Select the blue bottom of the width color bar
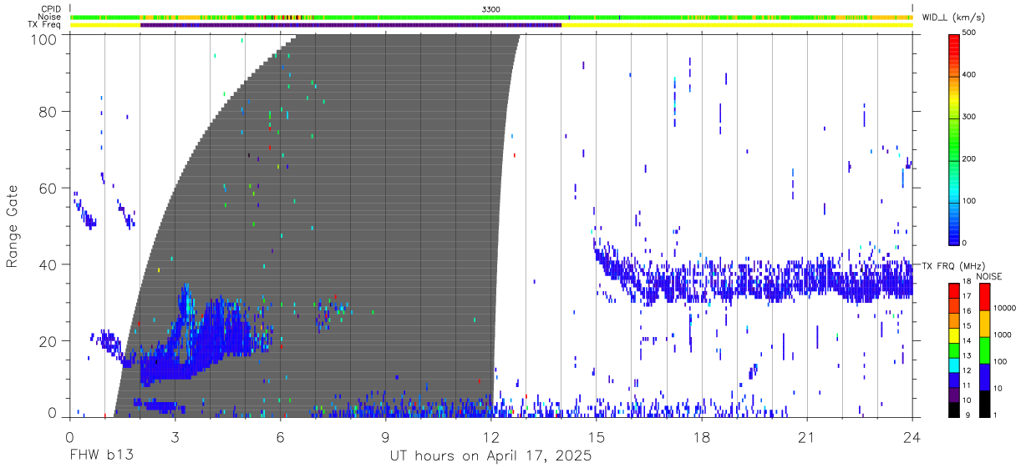This screenshot has width=1026, height=473. pyautogui.click(x=953, y=232)
